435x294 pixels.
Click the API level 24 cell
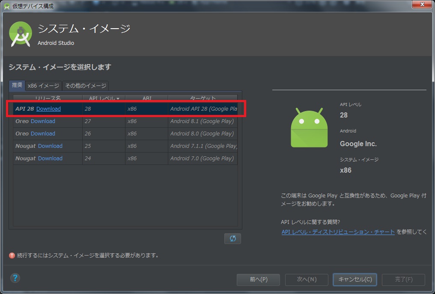(x=104, y=159)
